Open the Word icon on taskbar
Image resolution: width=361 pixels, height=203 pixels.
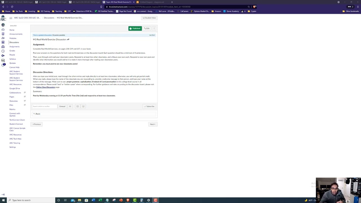click(x=93, y=200)
